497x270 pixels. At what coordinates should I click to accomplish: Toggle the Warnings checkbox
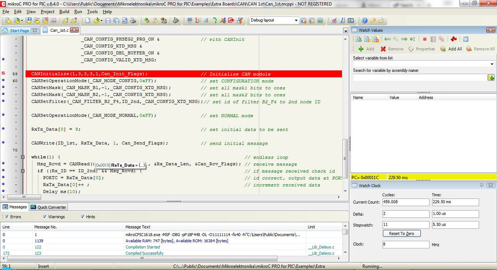coord(45,217)
